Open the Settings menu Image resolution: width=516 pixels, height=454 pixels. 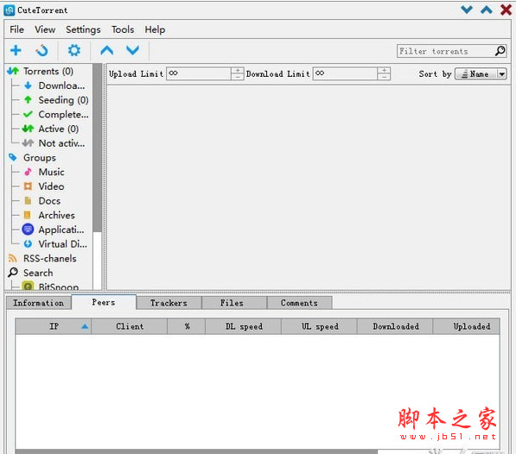tap(83, 29)
